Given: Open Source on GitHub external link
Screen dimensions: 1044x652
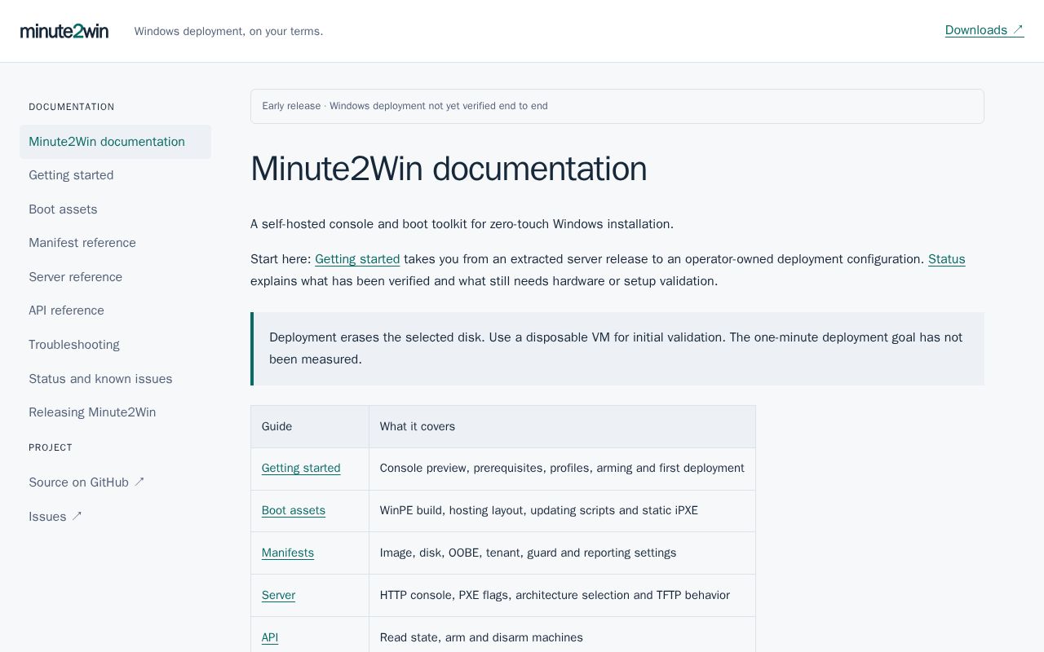Looking at the screenshot, I should [115, 482].
